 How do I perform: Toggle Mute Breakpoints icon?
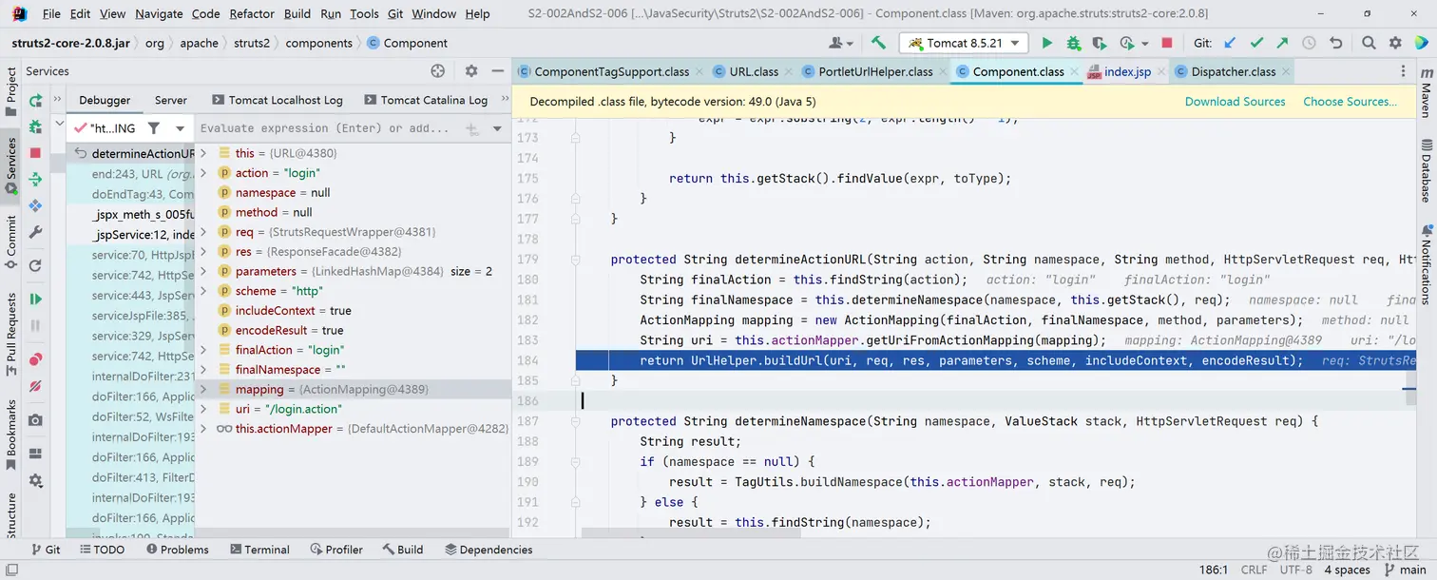(x=36, y=386)
